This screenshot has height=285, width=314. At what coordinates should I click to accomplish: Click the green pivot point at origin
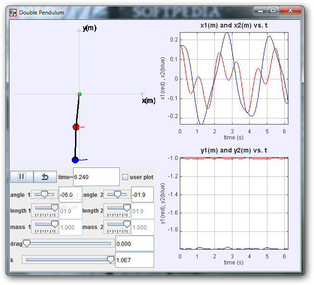(x=80, y=94)
